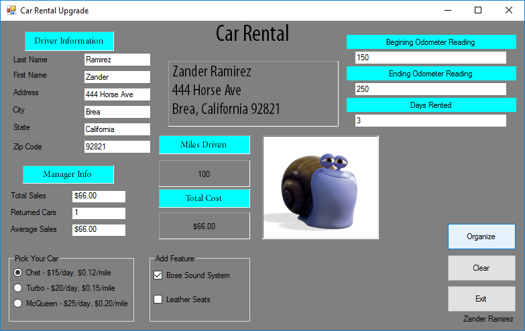Click the Ending Odometer Reading label

pyautogui.click(x=431, y=73)
